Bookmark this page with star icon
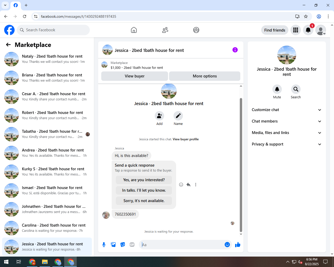334x267 pixels. coord(306,16)
